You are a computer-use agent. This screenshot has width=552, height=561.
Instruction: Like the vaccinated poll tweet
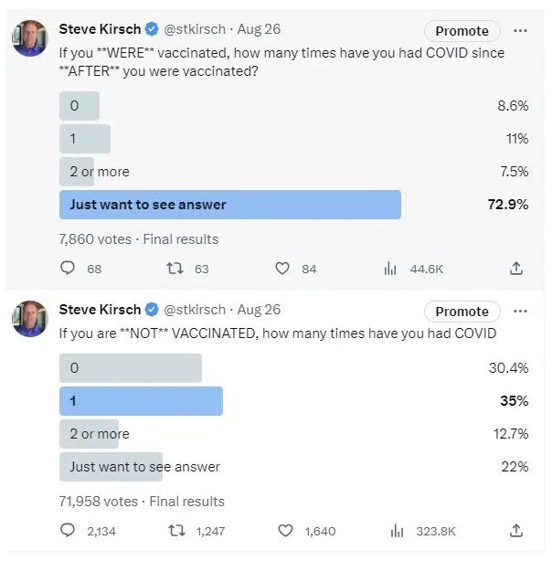282,269
